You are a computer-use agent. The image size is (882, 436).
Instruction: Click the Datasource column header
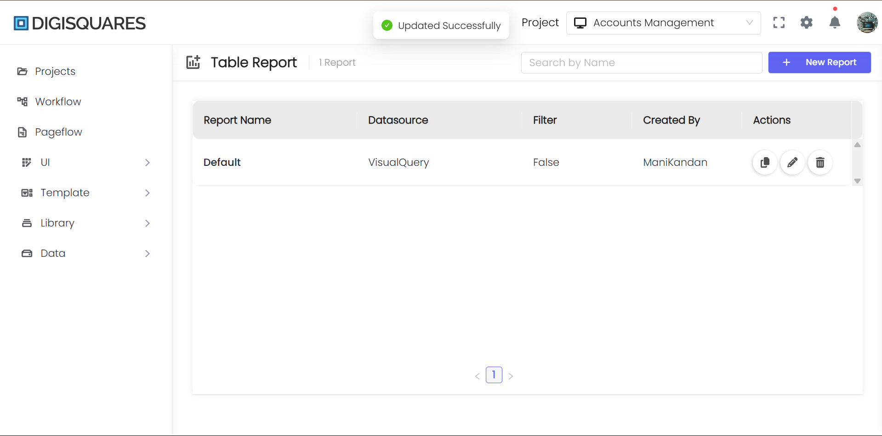(x=398, y=120)
